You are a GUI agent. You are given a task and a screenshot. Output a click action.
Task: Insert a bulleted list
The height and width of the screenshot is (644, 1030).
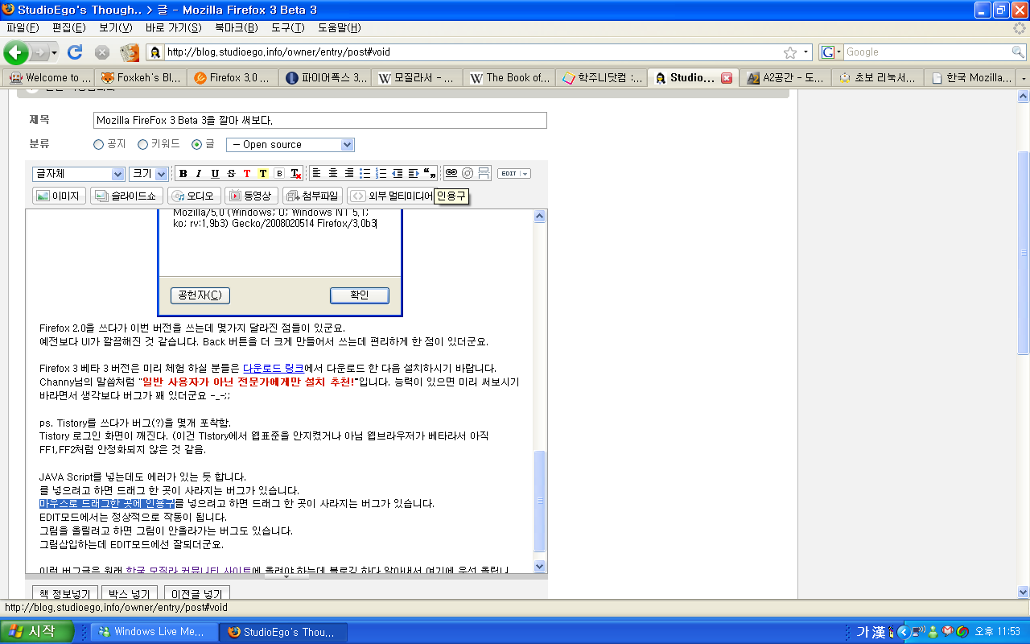(x=365, y=173)
